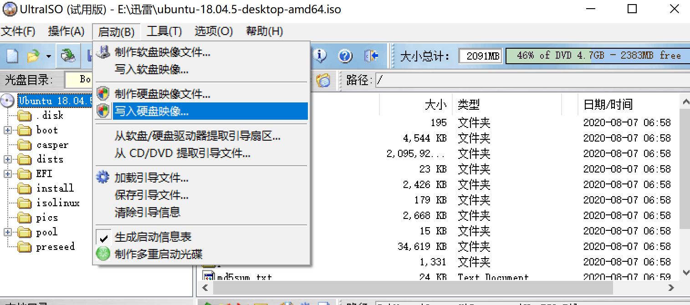Close the 启动(B) menu via its title
Screen dimensions: 690x305
coord(116,32)
